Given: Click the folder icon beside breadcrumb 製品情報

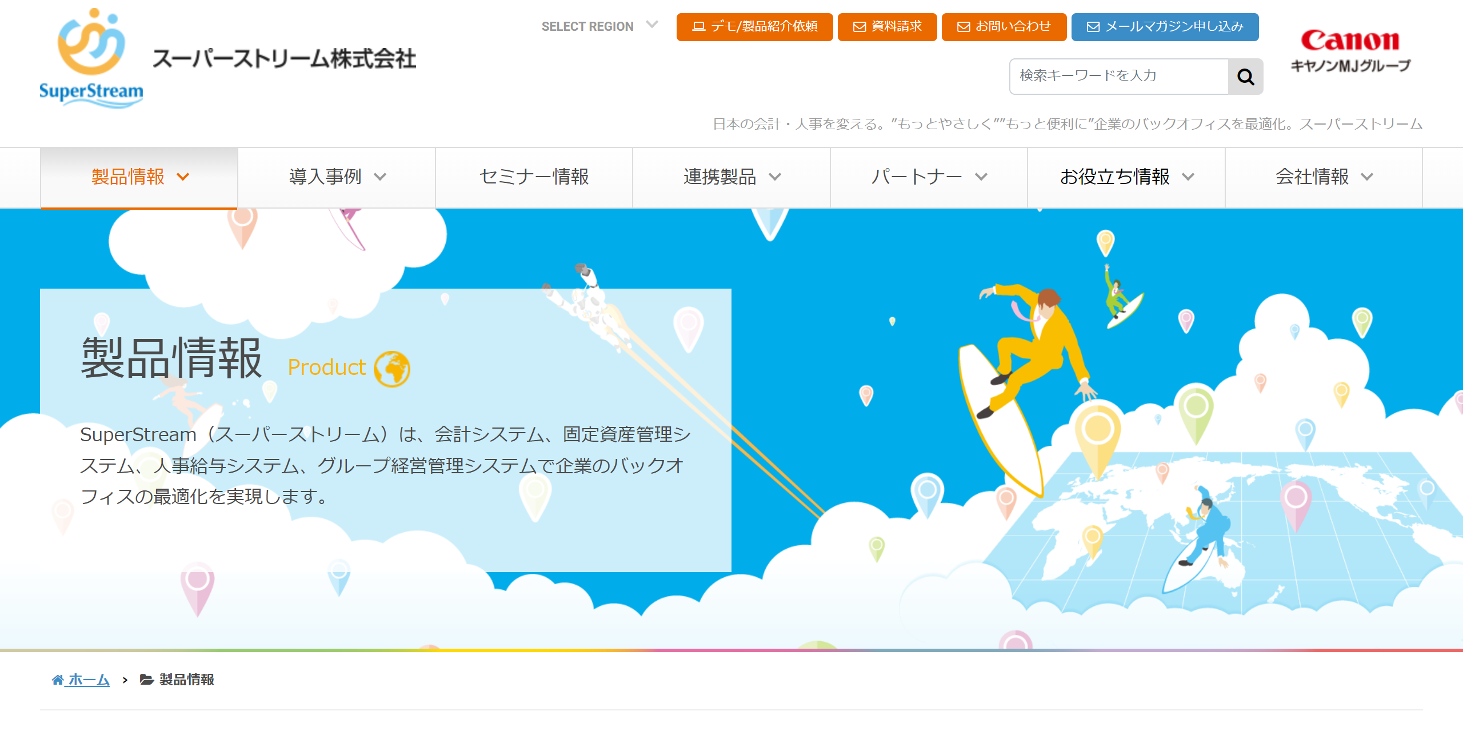Looking at the screenshot, I should [x=147, y=680].
